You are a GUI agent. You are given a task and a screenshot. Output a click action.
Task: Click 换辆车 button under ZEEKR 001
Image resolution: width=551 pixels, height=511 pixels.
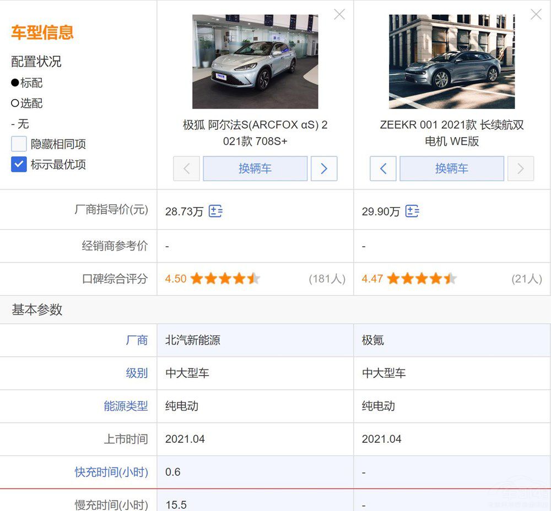[x=452, y=168]
